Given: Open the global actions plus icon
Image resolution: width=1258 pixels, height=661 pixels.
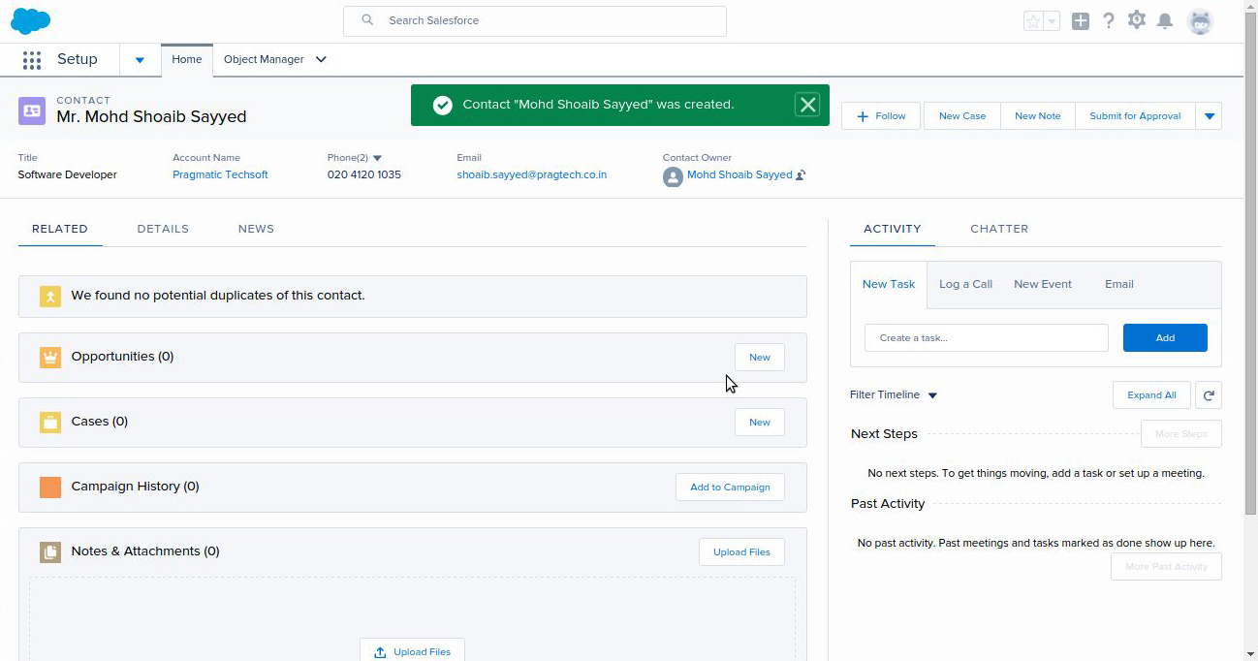Looking at the screenshot, I should [1081, 21].
